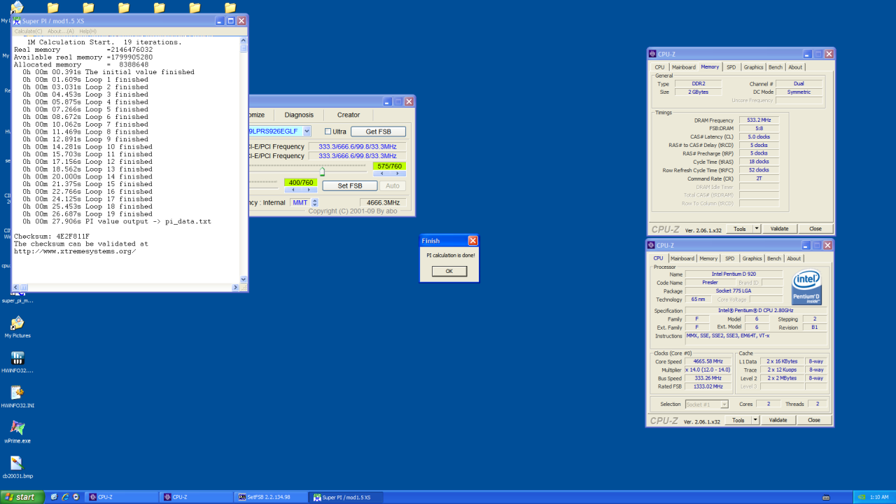The height and width of the screenshot is (504, 896).
Task: Expand the Tools dropdown arrow in the lower CPU-Z window
Action: (755, 420)
